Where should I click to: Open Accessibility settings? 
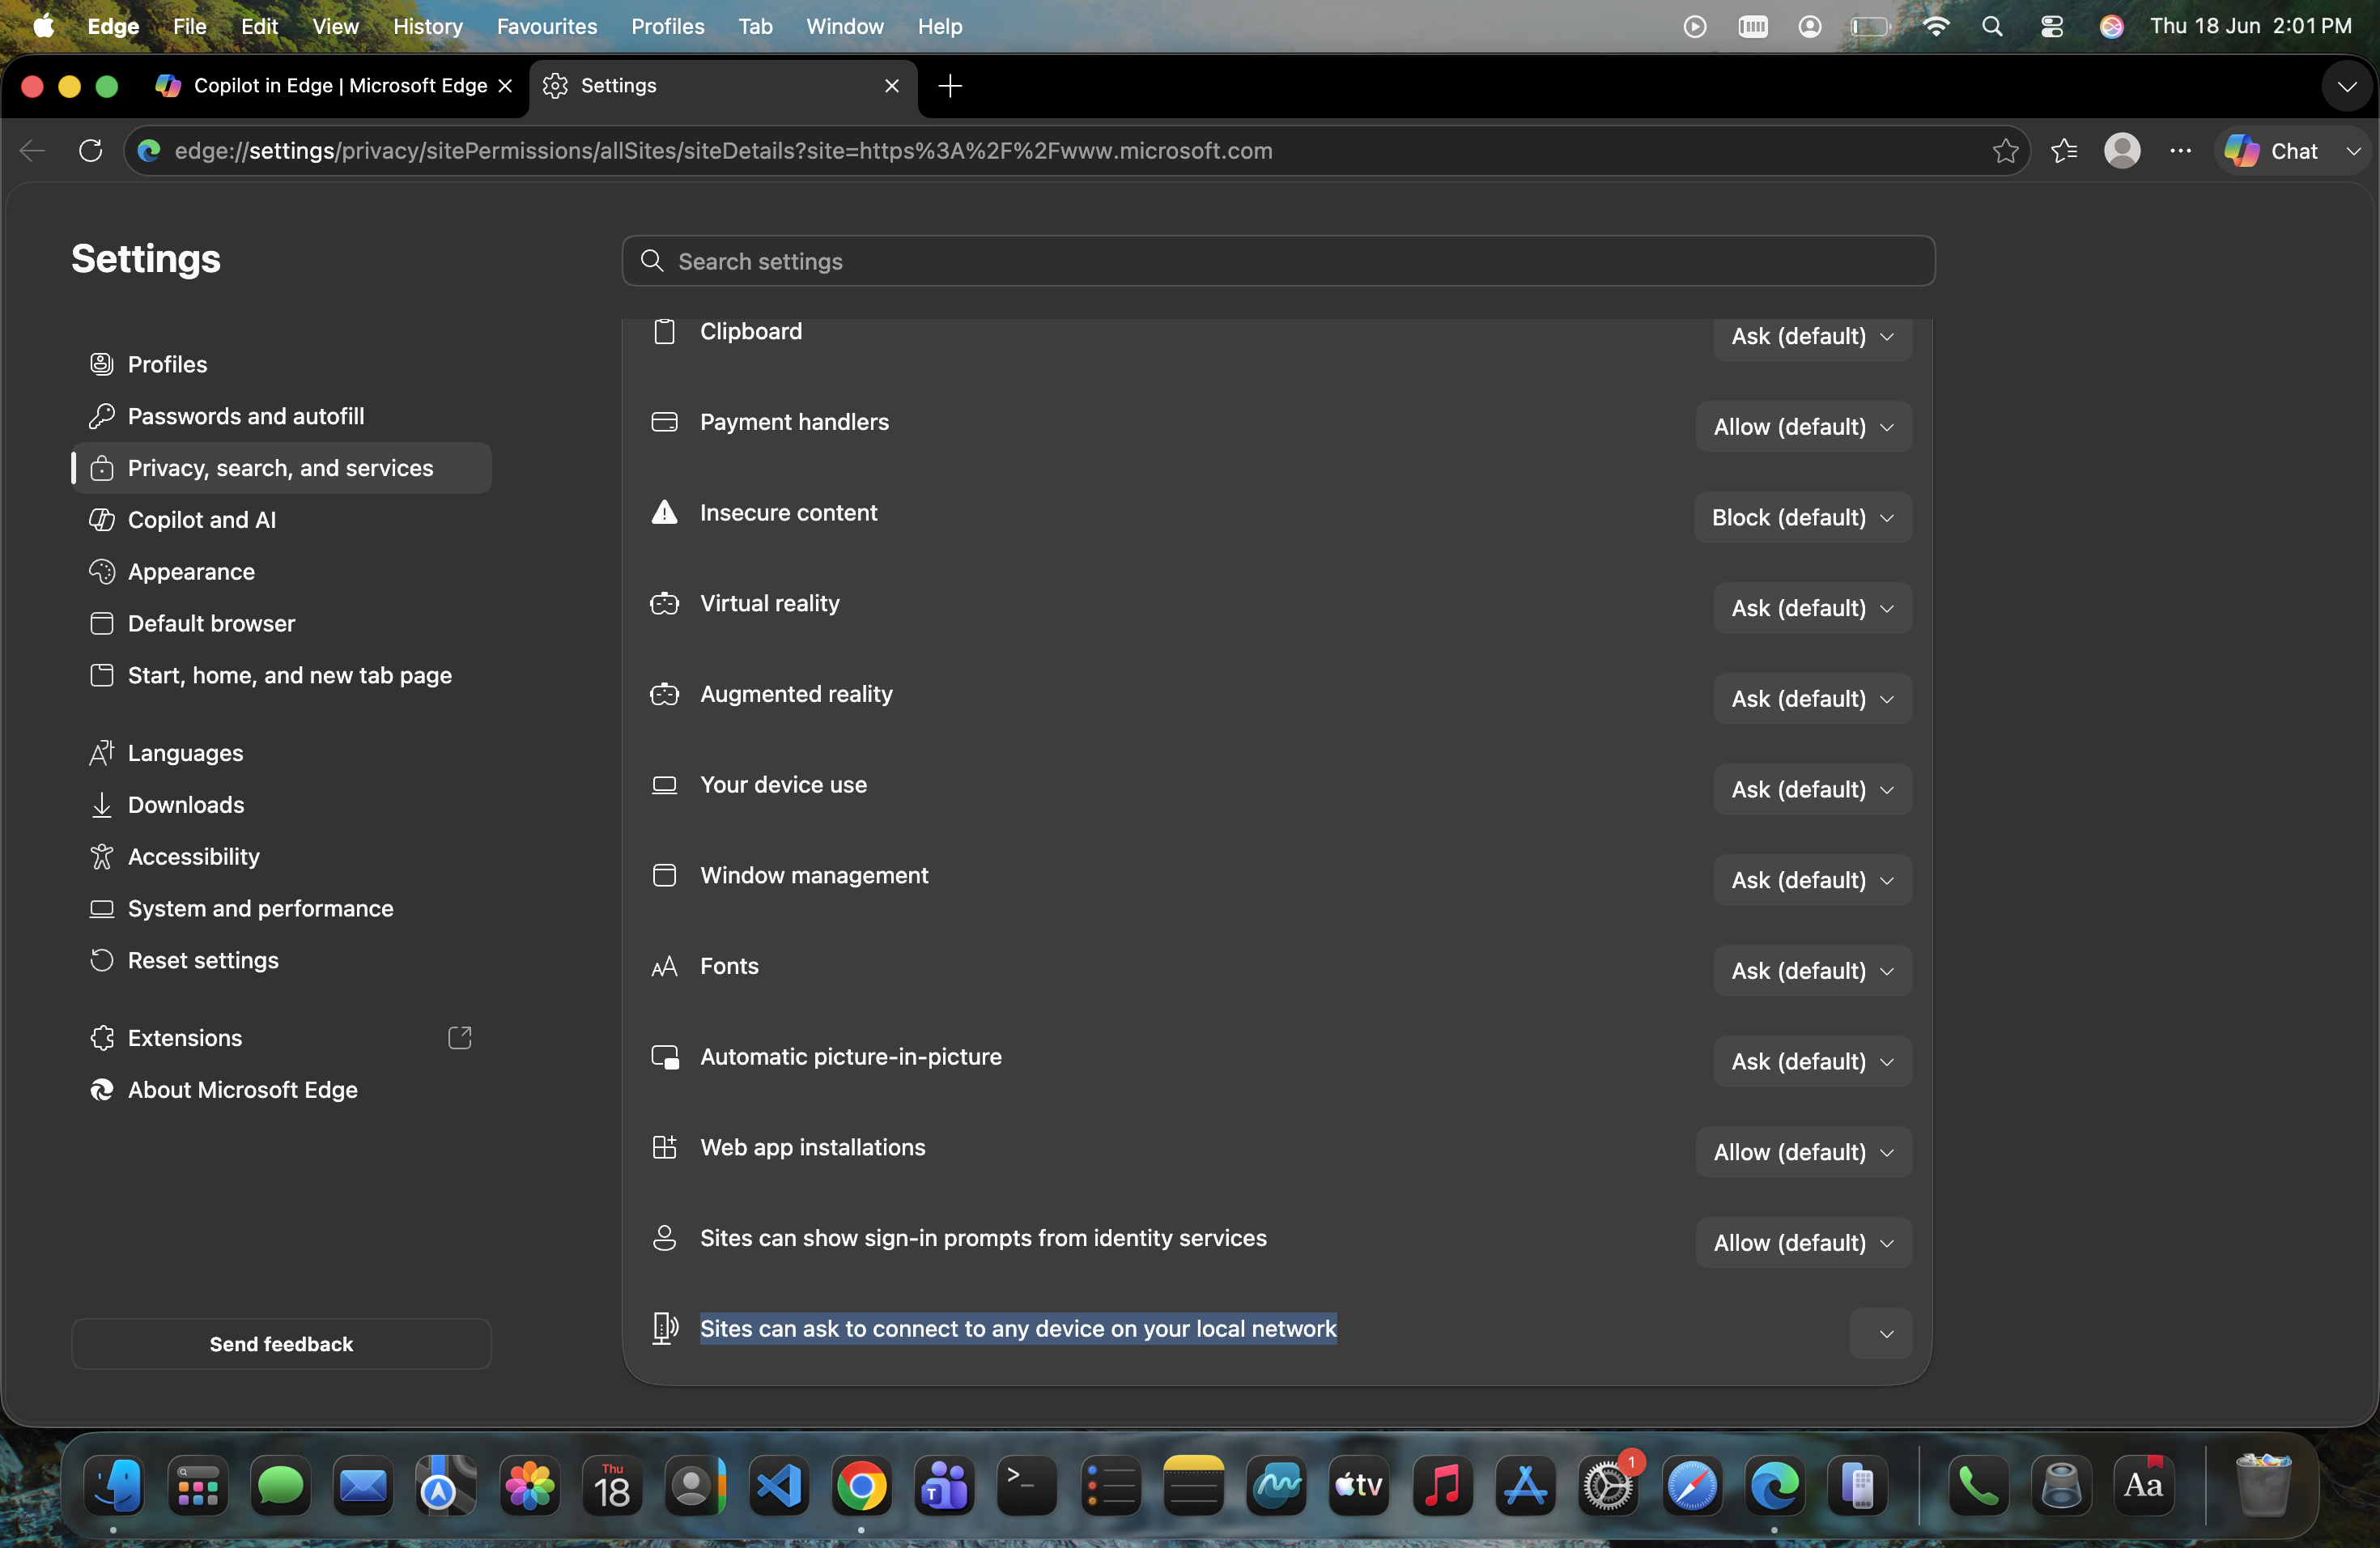(x=281, y=857)
